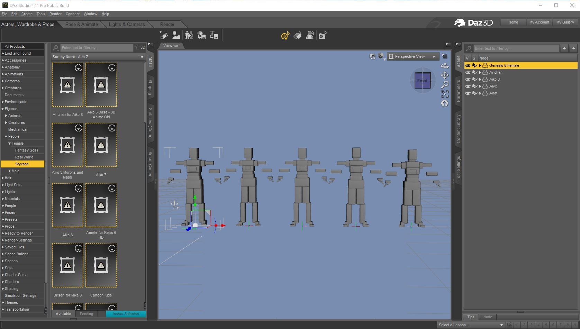Toggle visibility eye for Anat node
Screen dimensions: 580x329
coord(468,93)
